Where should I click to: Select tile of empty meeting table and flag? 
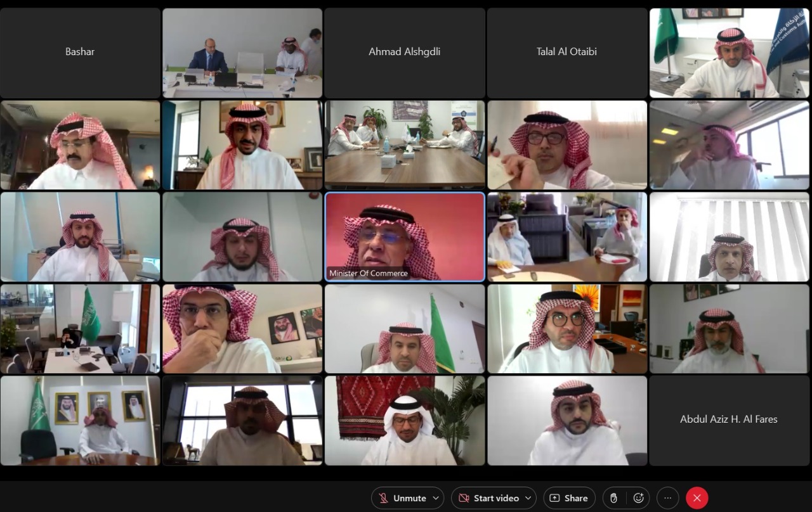tap(80, 328)
